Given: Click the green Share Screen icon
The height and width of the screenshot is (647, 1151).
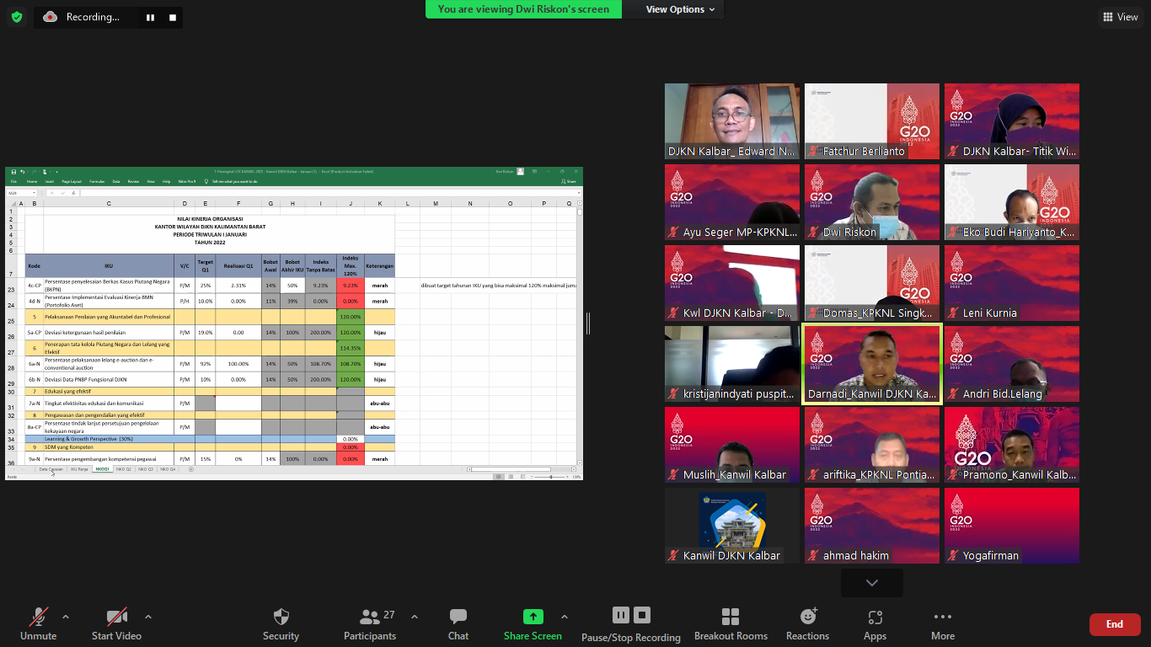Looking at the screenshot, I should tap(533, 617).
